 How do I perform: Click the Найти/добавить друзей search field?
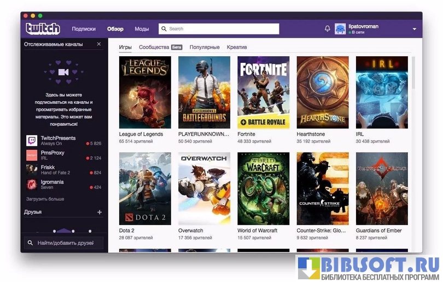(x=64, y=243)
